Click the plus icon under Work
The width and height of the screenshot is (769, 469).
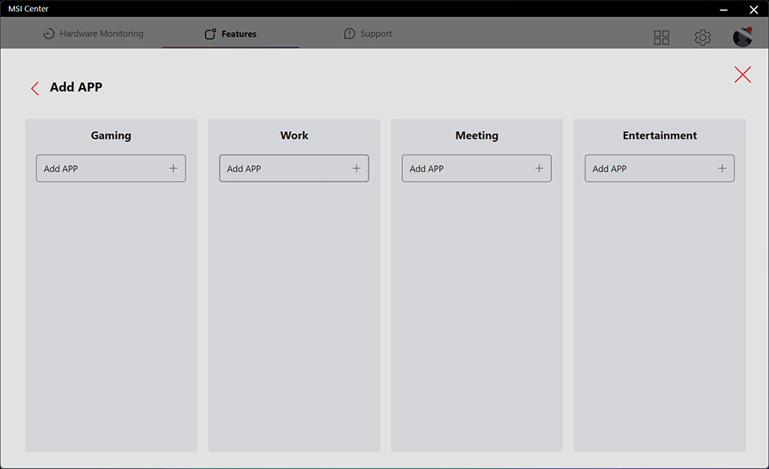tap(356, 169)
